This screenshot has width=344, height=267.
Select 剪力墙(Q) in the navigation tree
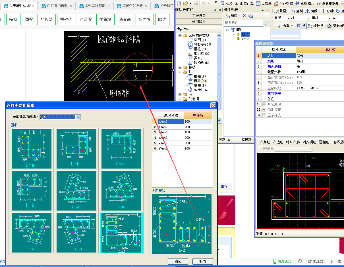point(199,54)
